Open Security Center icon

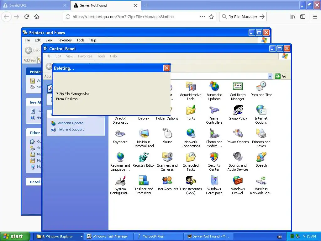pos(214,162)
